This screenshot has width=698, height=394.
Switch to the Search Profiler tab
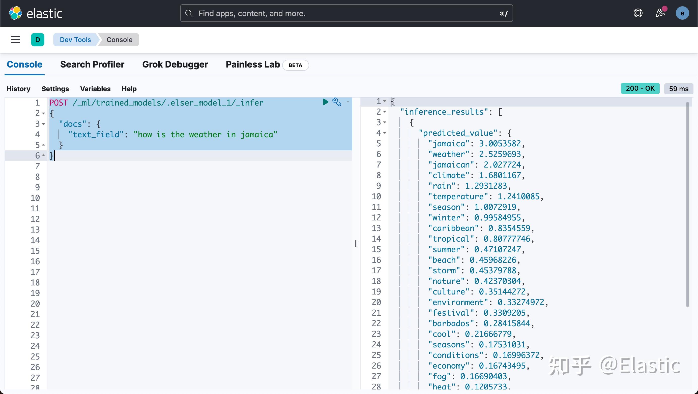(92, 64)
